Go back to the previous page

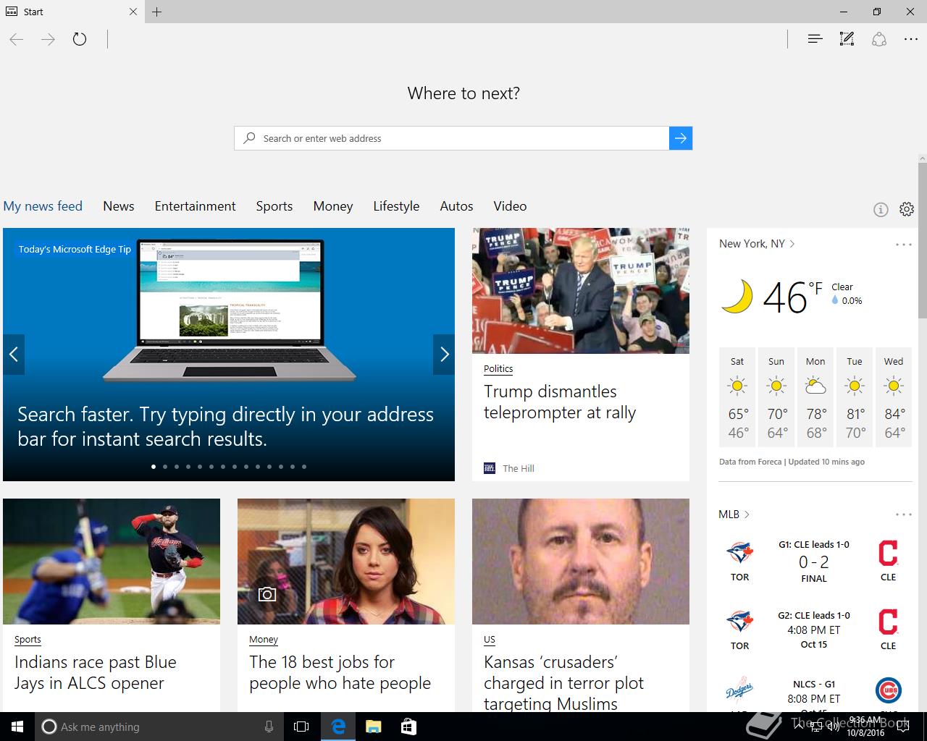[17, 39]
